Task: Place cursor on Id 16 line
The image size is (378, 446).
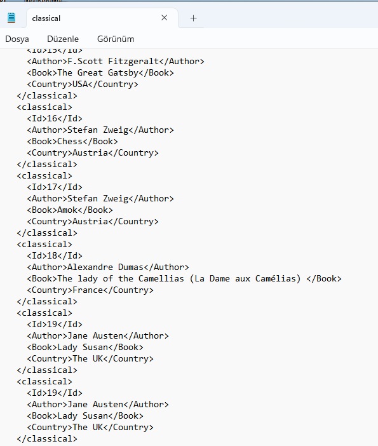Action: coord(55,118)
